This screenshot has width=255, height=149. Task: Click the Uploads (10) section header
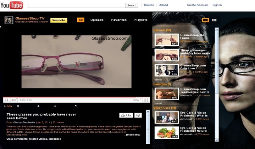[162, 30]
